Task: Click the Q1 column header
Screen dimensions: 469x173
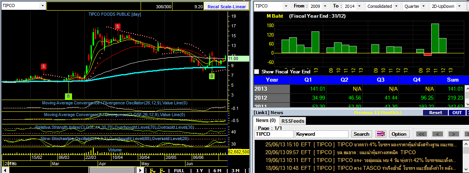Action: coord(308,80)
